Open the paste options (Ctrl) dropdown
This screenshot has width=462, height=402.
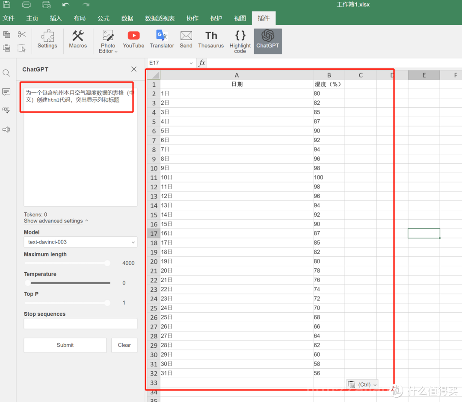(x=362, y=384)
